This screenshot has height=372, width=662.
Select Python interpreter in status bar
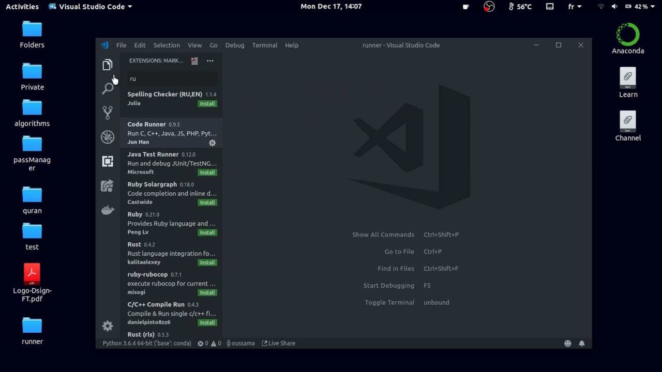coord(147,343)
